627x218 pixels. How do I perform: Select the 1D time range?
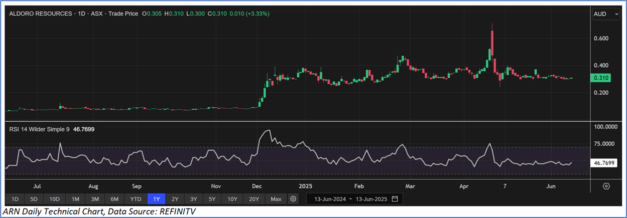(x=15, y=199)
